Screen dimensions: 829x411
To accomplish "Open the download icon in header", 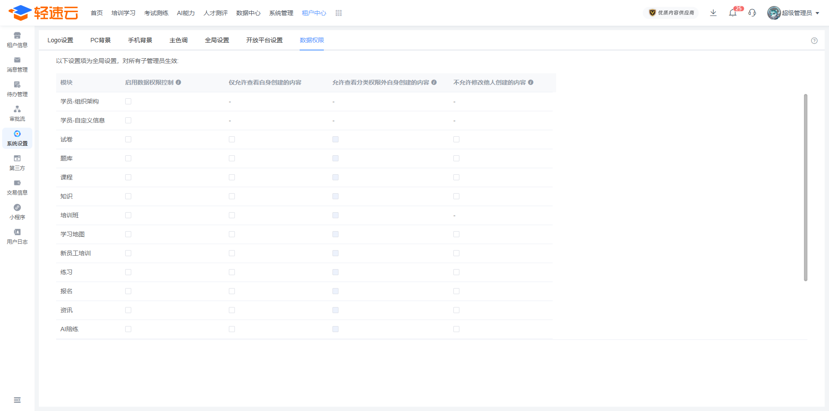I will pos(713,13).
